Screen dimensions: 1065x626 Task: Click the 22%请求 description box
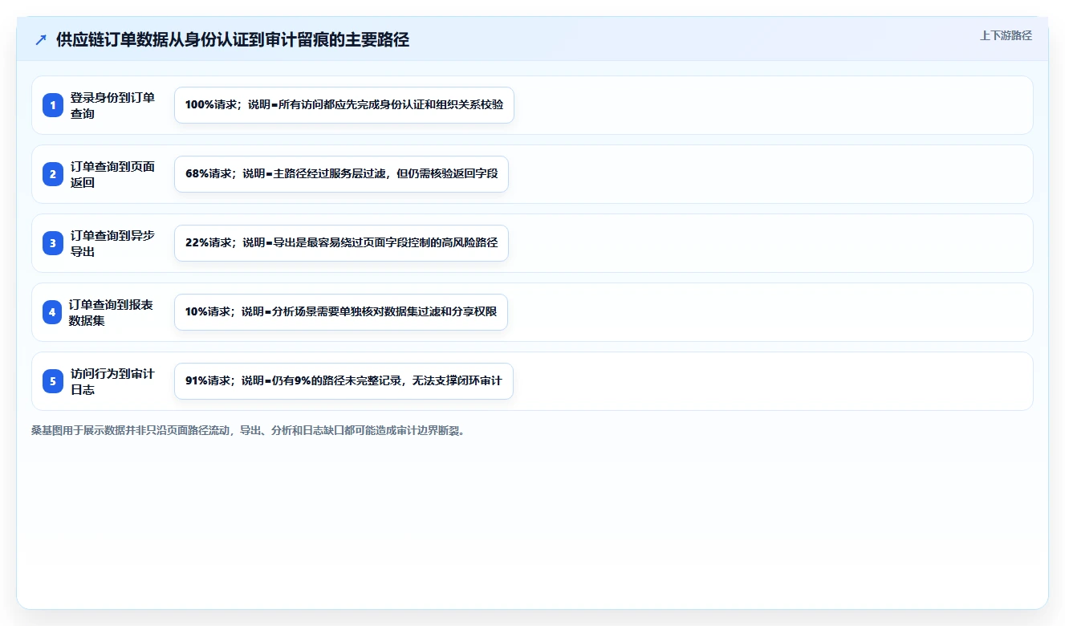click(341, 243)
